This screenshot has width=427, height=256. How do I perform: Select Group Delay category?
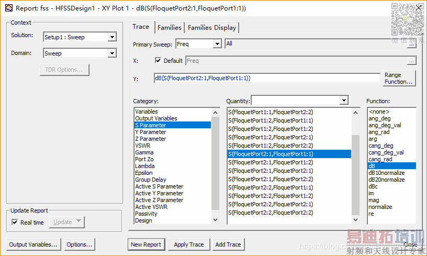[x=150, y=180]
